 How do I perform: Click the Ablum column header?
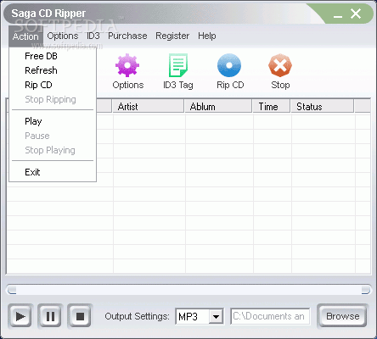(x=218, y=107)
